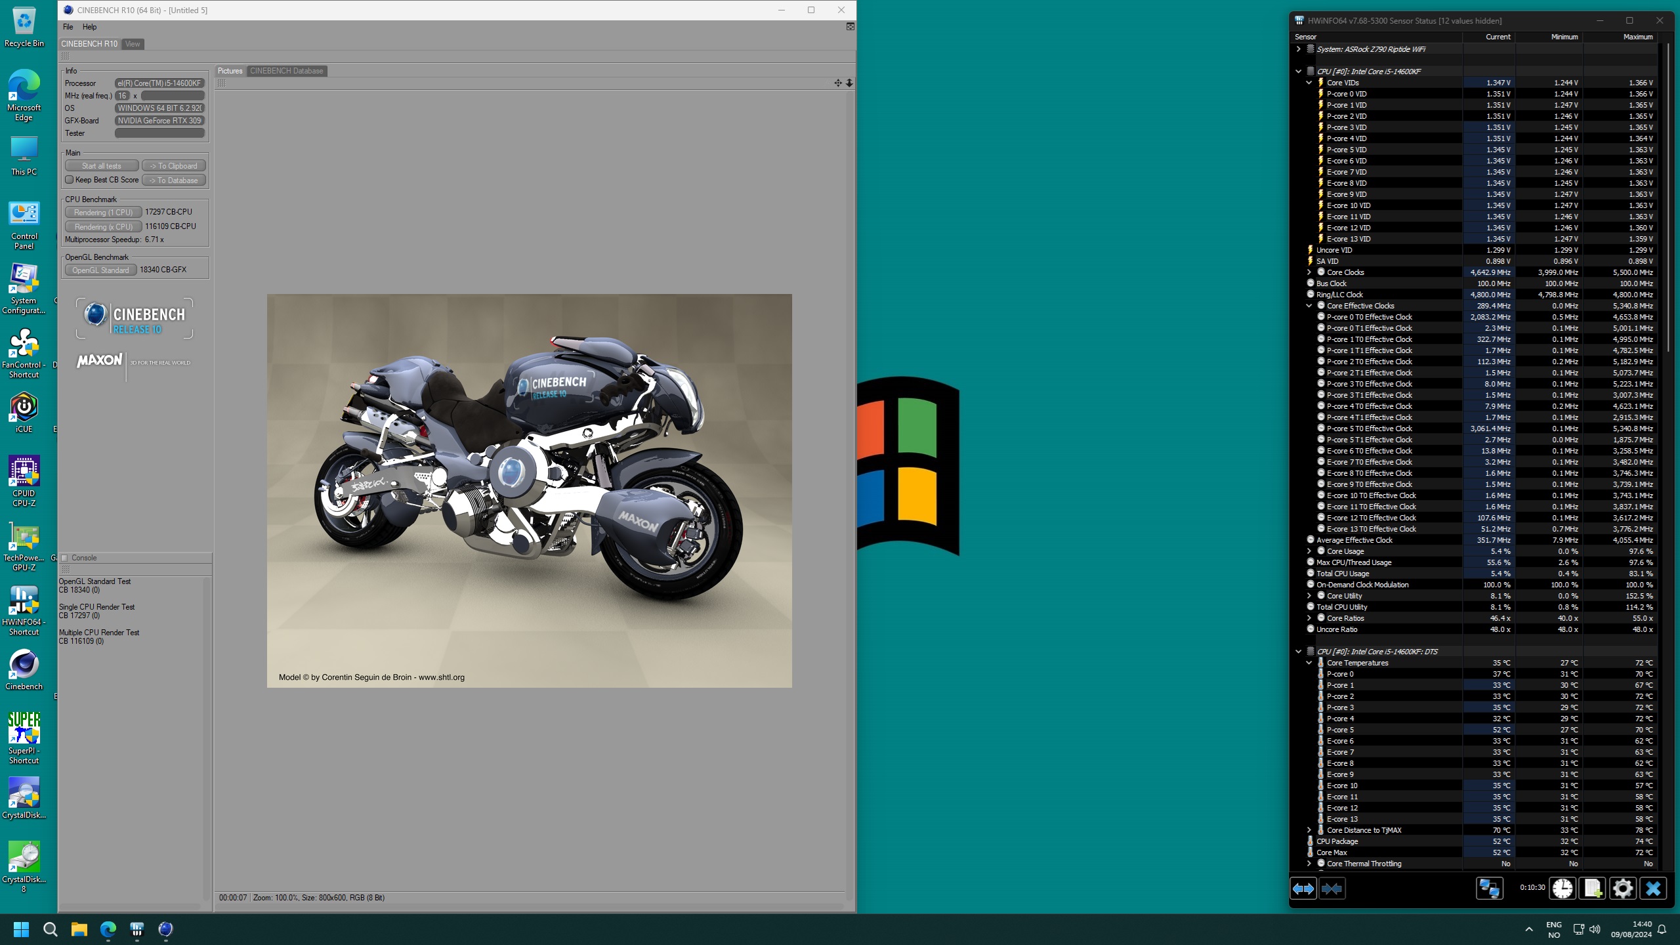
Task: Click the To Database button
Action: pyautogui.click(x=174, y=180)
